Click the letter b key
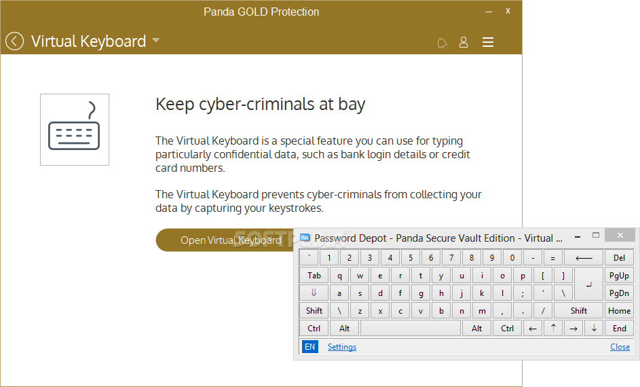The width and height of the screenshot is (640, 387). [x=441, y=311]
